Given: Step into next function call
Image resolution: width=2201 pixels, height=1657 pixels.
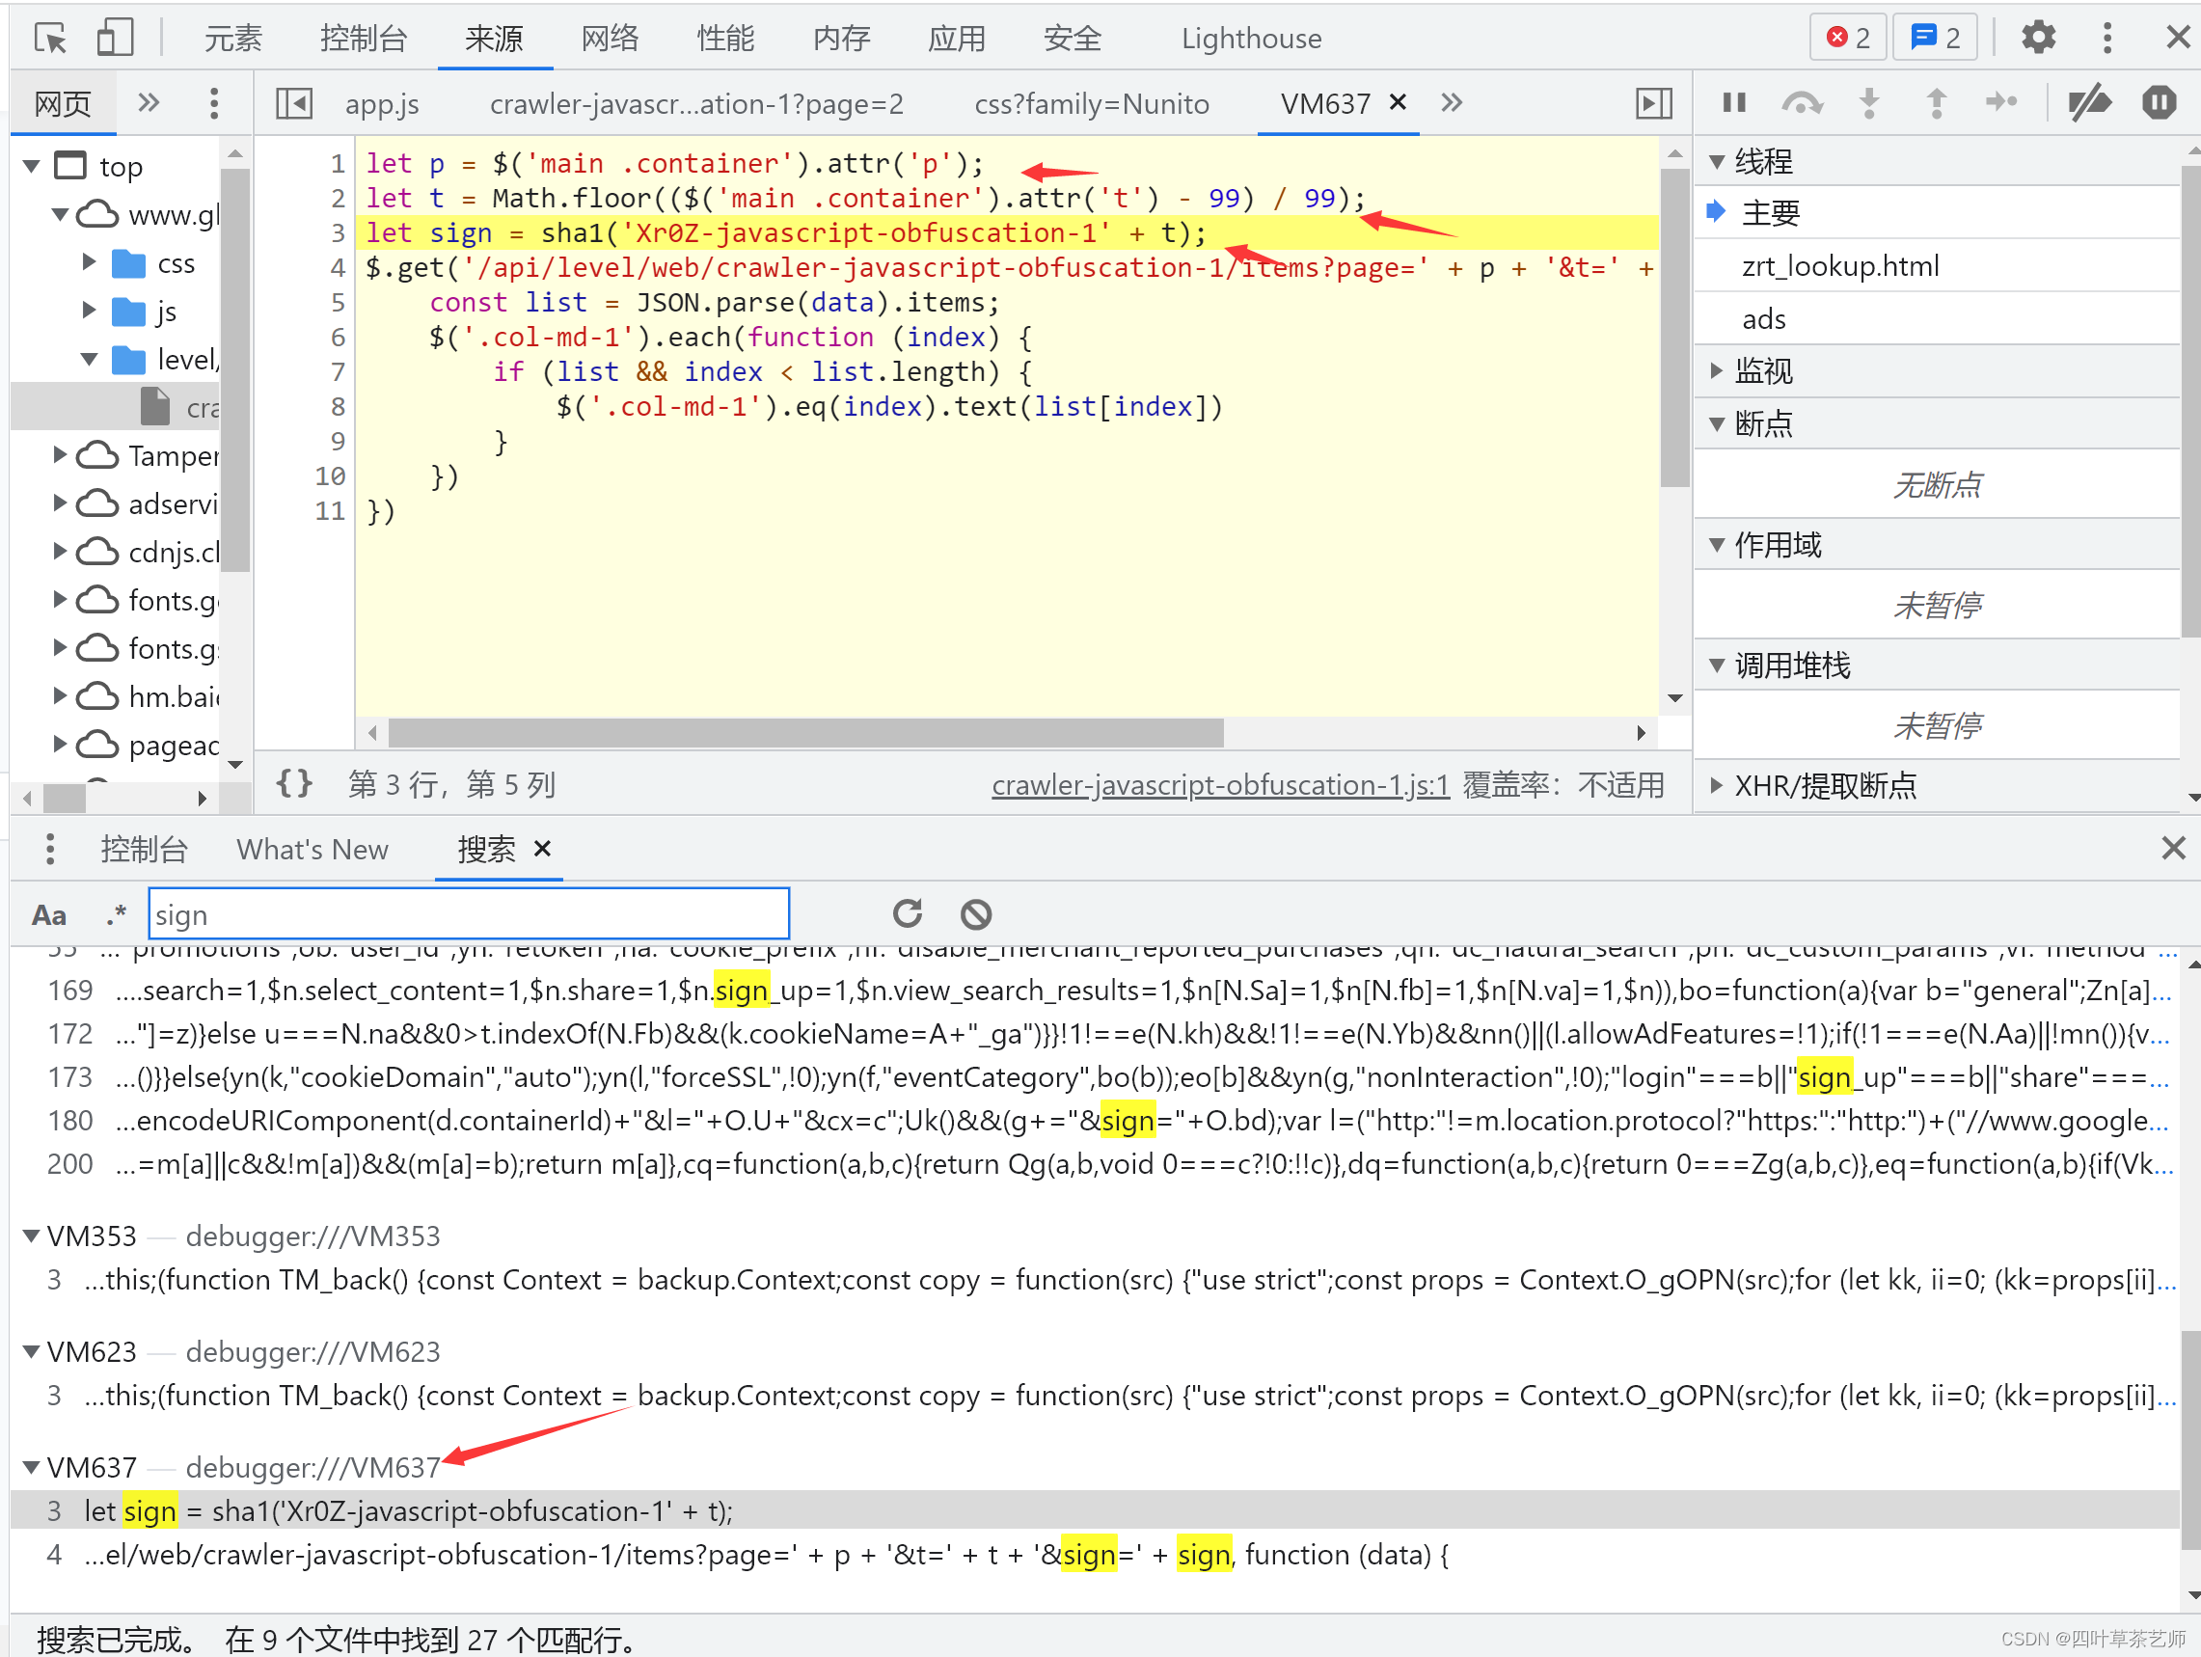Looking at the screenshot, I should coord(1869,102).
